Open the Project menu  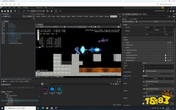coord(19,8)
